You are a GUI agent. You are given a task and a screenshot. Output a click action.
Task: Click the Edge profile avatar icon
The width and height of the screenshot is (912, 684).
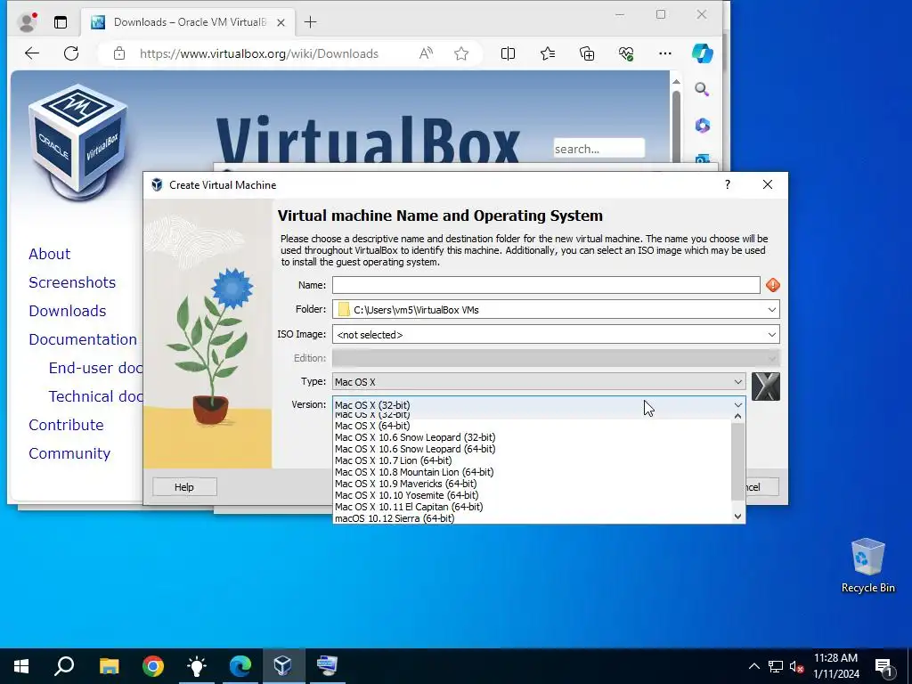pos(27,22)
